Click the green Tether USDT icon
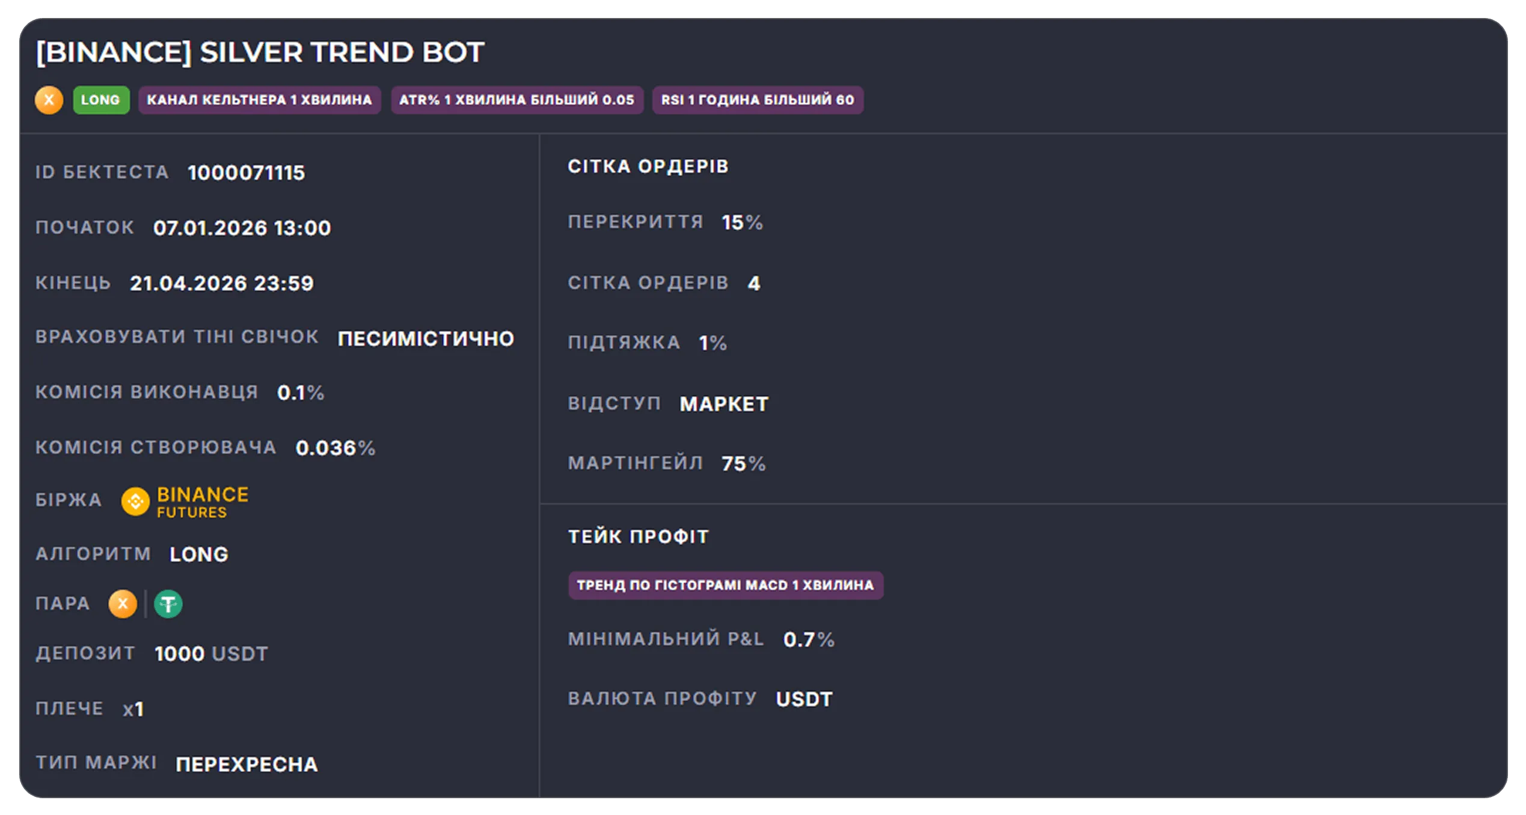 coord(168,604)
